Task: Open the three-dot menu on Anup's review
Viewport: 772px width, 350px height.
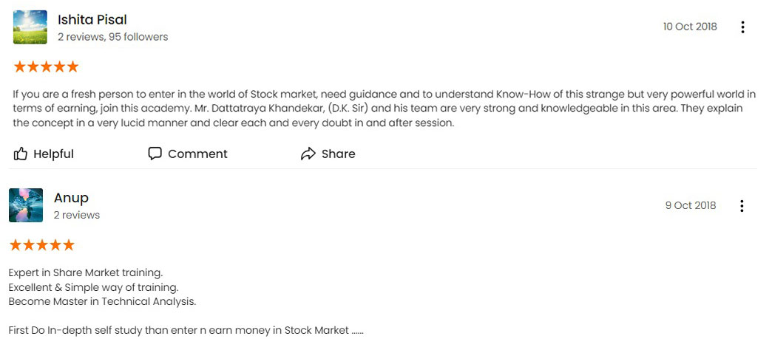Action: (742, 206)
